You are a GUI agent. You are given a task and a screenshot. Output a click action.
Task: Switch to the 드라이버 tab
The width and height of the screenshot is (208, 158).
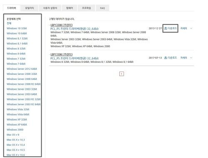point(12,8)
